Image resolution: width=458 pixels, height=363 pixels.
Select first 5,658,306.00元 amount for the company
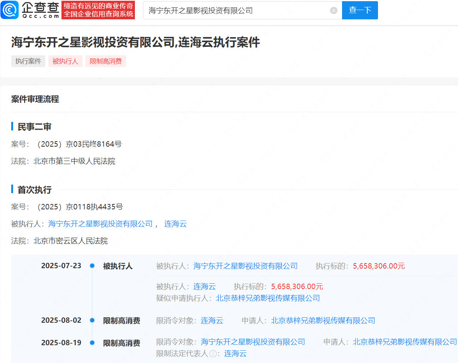click(x=379, y=266)
